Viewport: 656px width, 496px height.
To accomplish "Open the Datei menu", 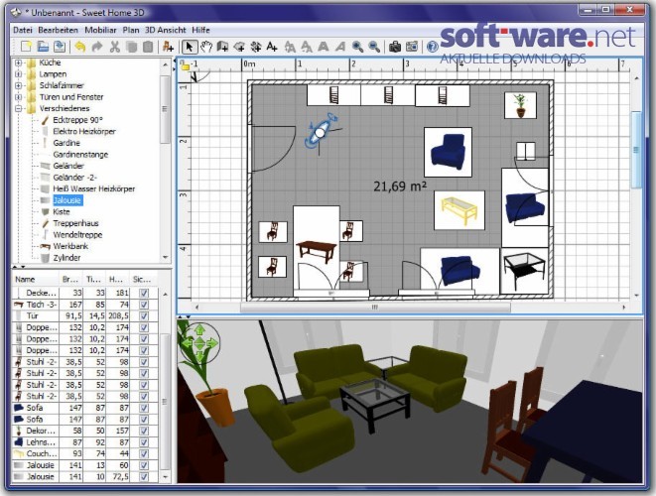I will pyautogui.click(x=22, y=30).
